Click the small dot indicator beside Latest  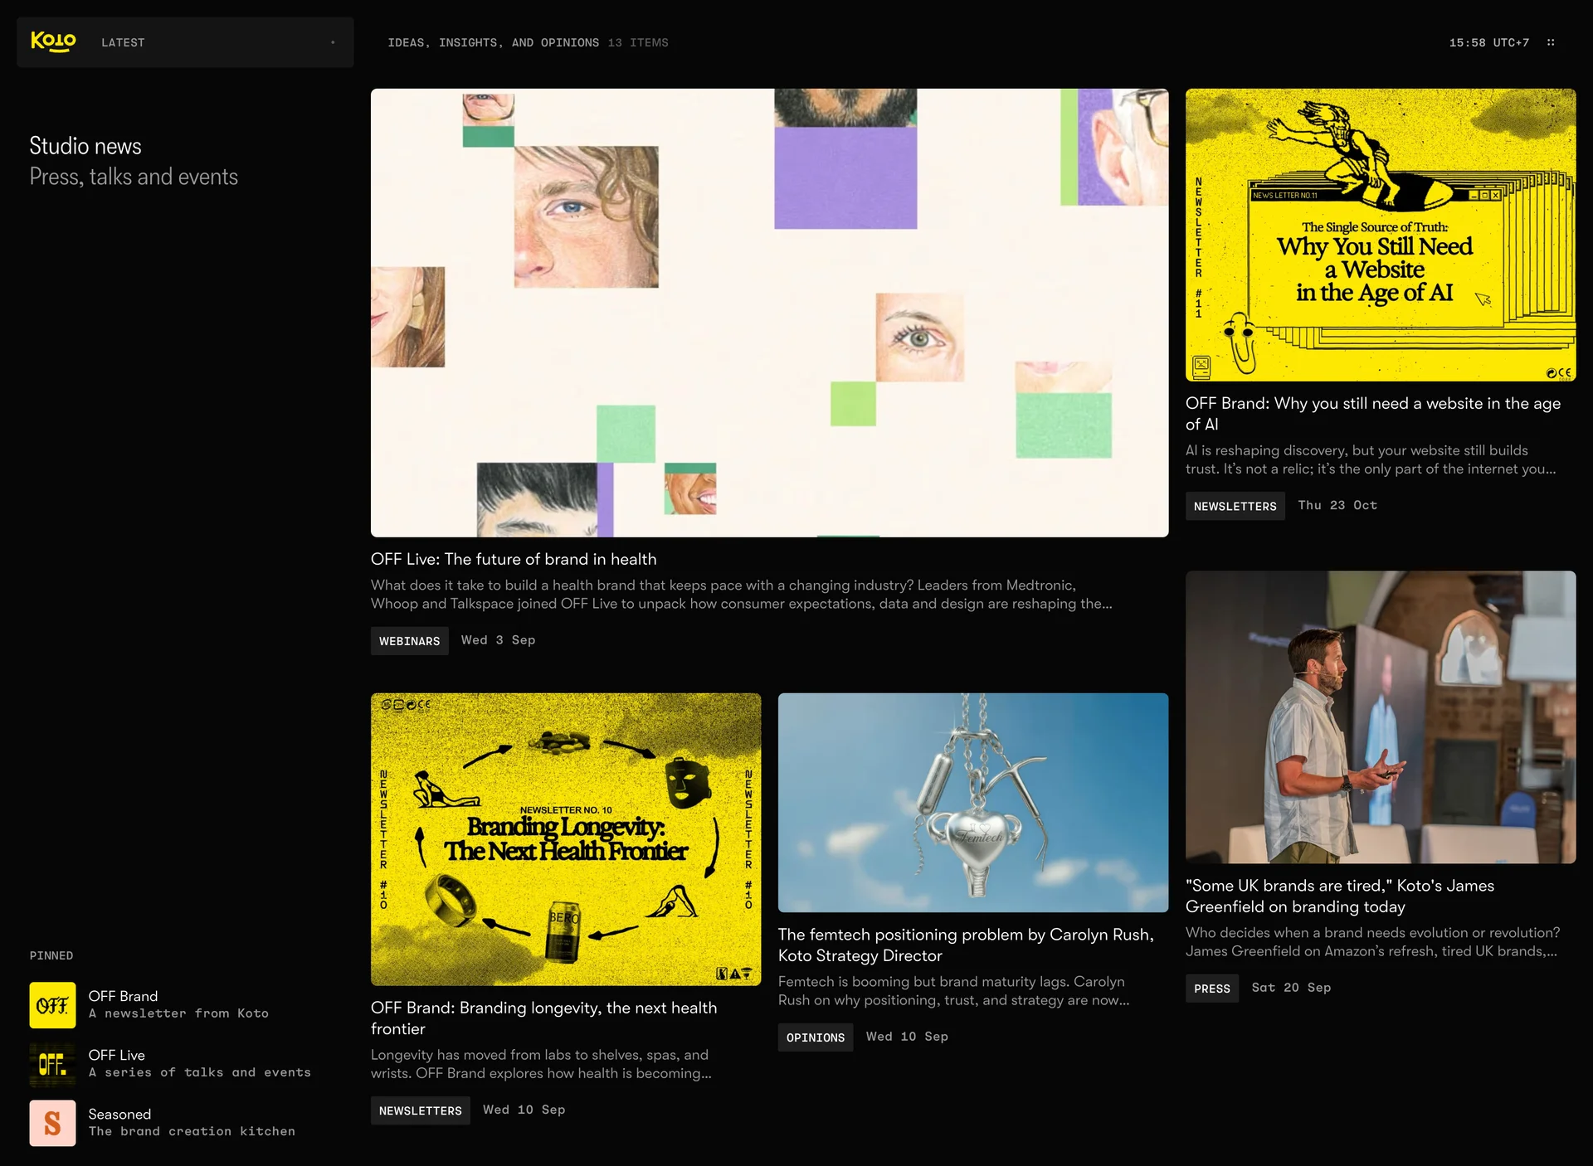[333, 42]
